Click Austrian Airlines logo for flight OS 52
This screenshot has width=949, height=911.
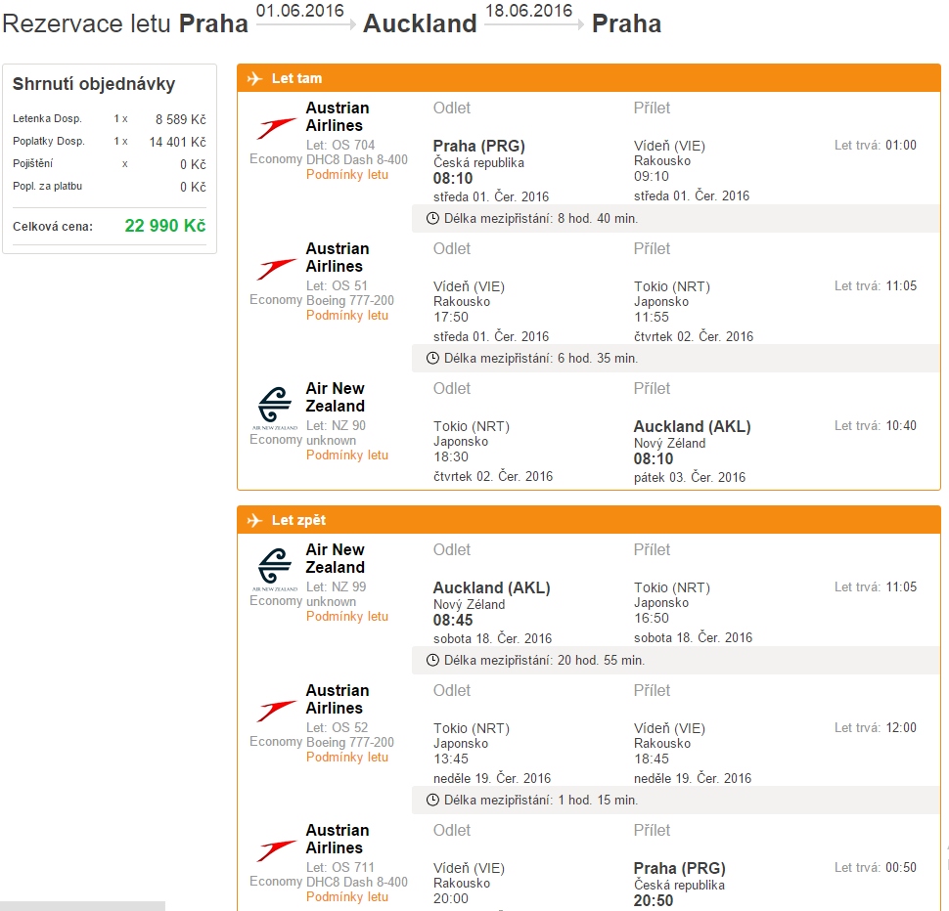275,711
